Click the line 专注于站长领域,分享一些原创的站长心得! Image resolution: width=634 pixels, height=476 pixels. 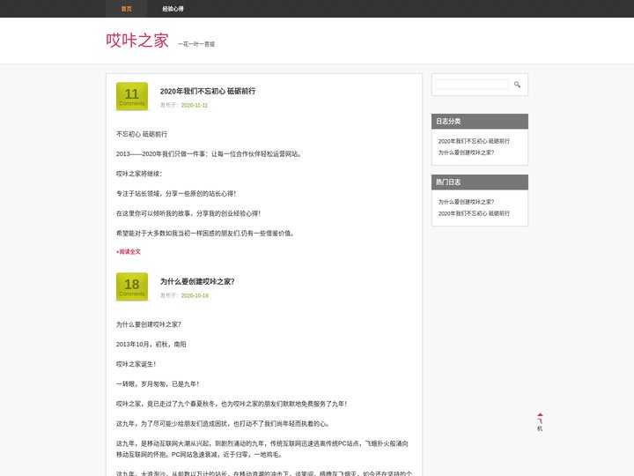click(176, 193)
